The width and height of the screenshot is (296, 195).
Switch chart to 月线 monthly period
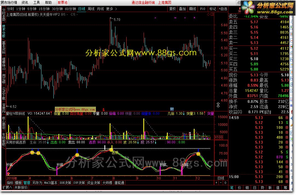[x=100, y=9]
